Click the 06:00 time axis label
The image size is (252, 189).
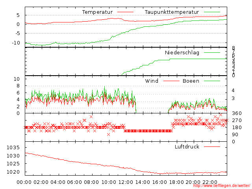74,182
